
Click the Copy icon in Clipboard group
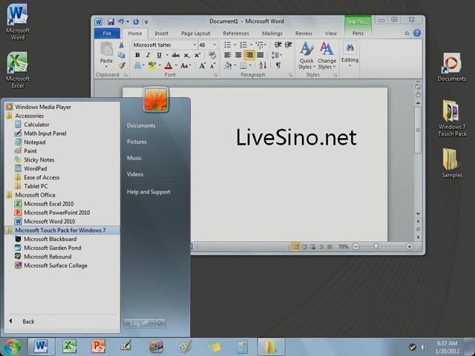121,55
